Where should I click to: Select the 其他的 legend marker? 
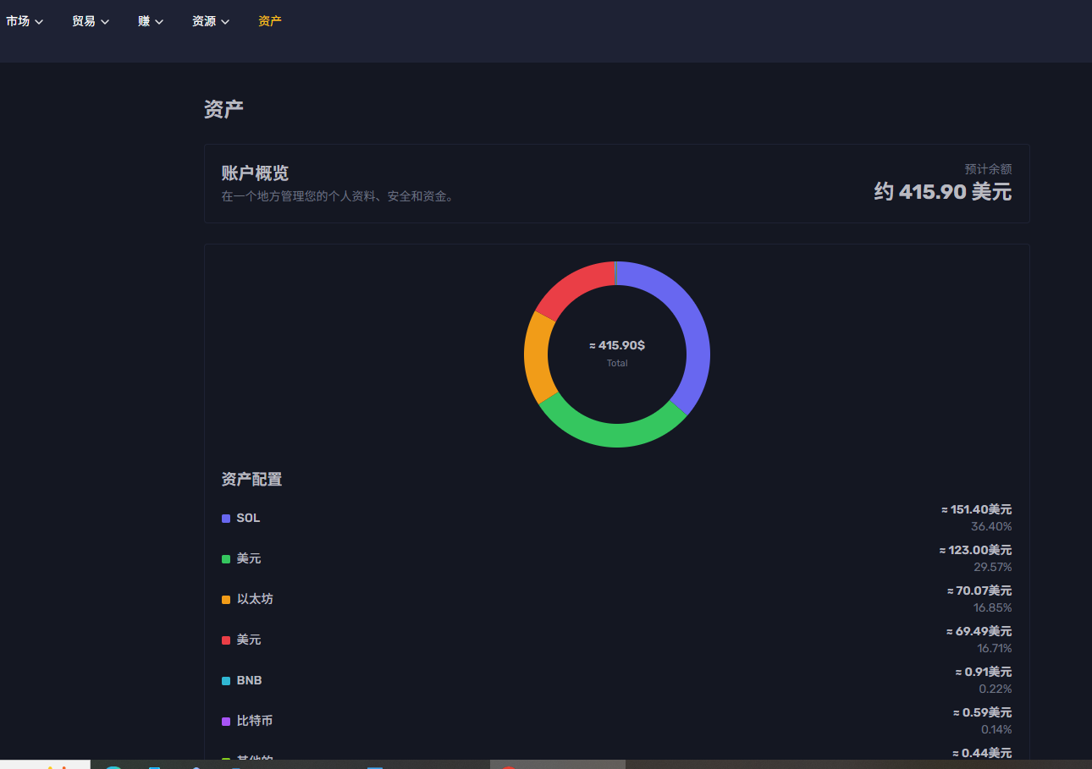225,760
